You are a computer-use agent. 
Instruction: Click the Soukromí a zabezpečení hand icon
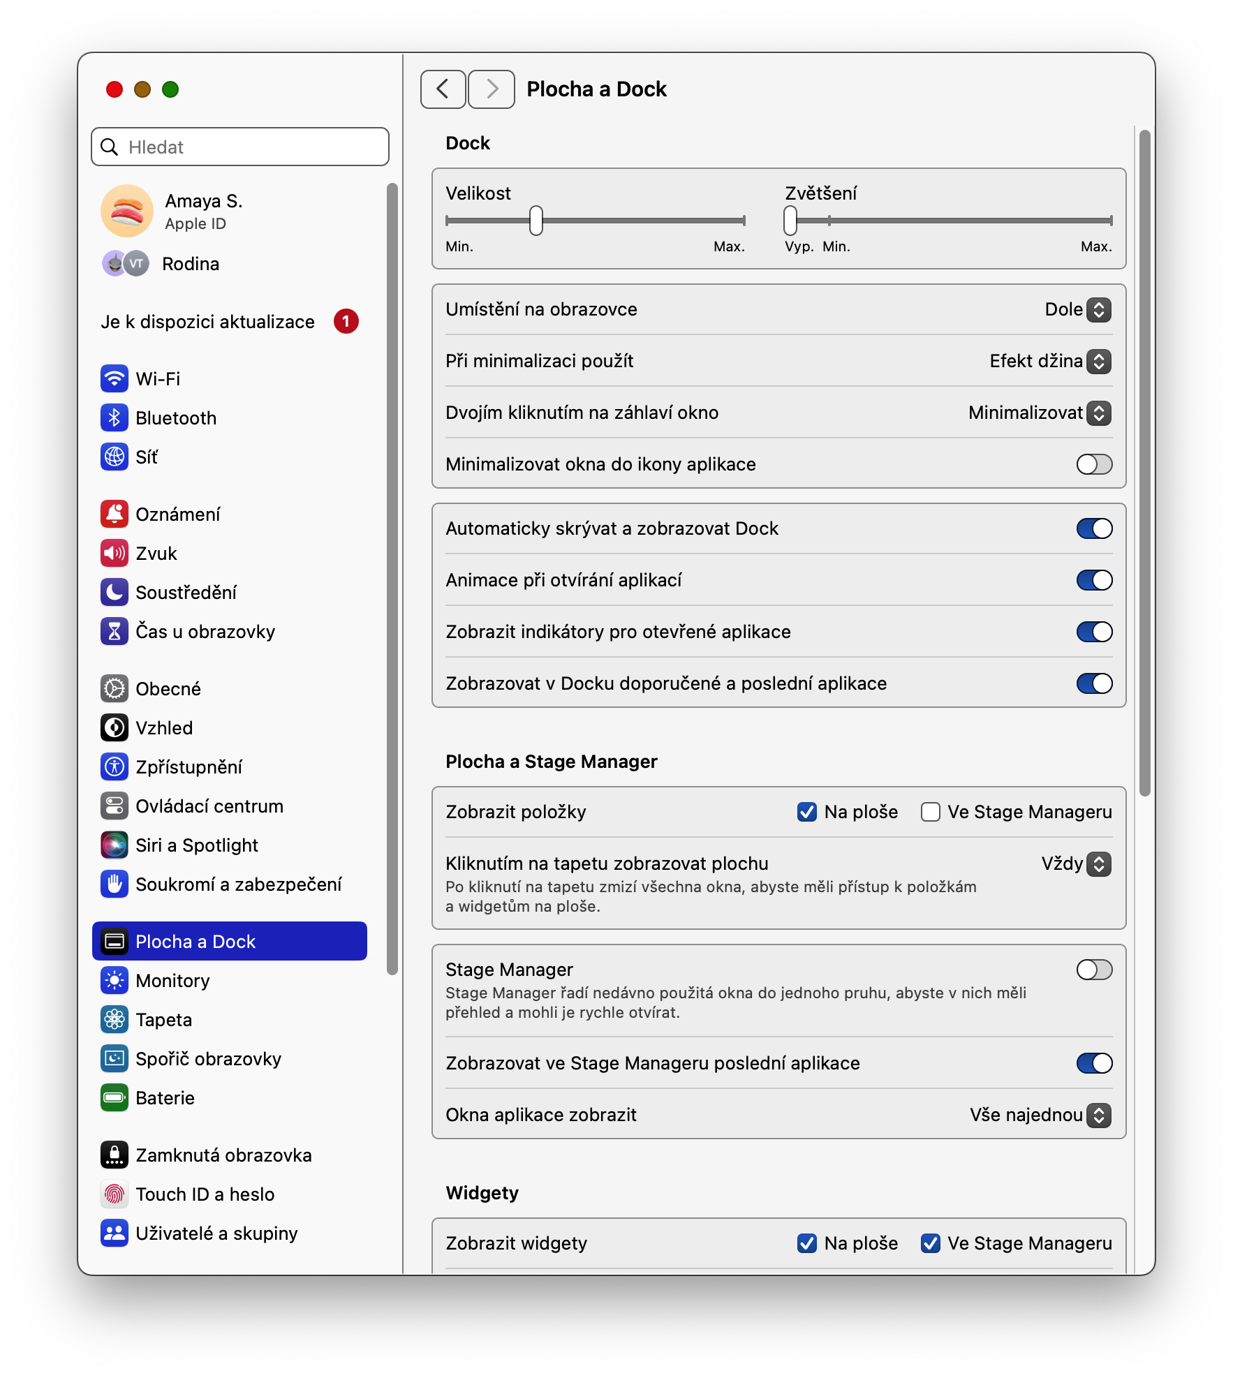[x=114, y=884]
